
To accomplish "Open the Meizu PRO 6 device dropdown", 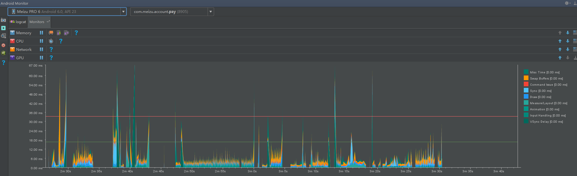I will tap(67, 12).
